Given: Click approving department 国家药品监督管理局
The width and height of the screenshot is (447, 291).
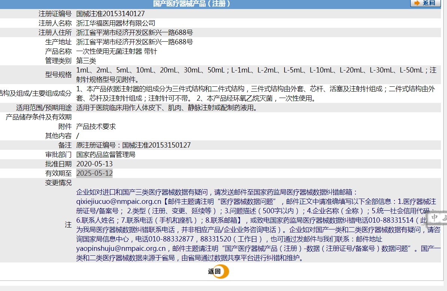Looking at the screenshot, I should click(x=106, y=155).
